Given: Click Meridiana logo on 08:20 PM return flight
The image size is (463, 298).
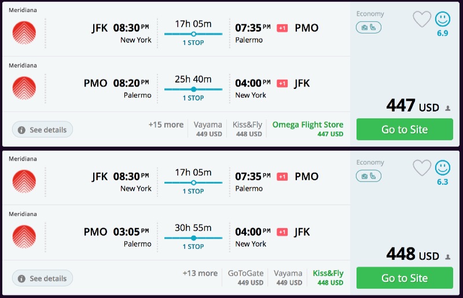Looking at the screenshot, I should click(24, 88).
